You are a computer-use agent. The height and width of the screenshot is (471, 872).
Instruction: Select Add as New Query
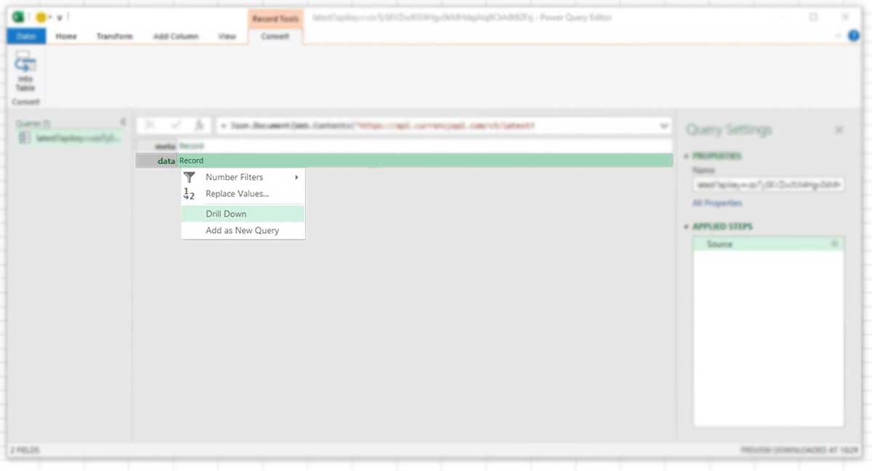point(242,230)
